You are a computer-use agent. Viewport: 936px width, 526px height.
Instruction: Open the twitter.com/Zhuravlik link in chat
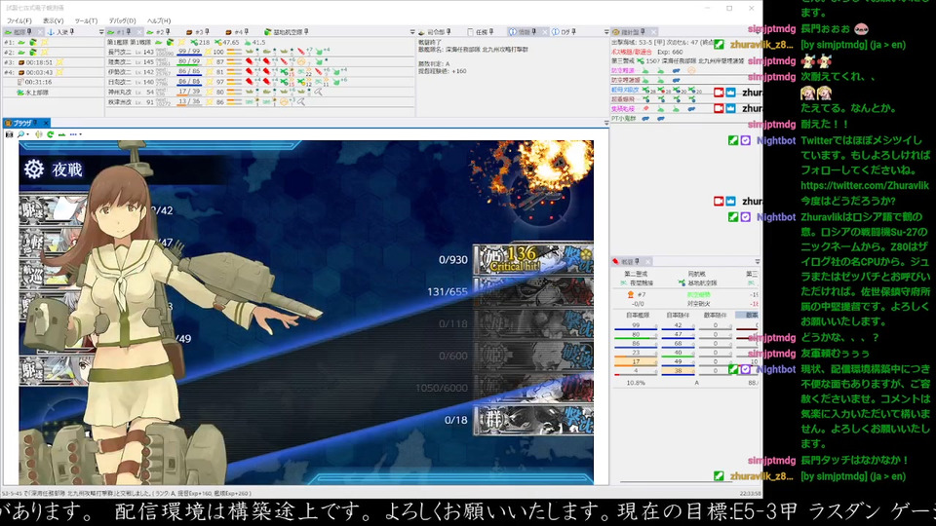[x=865, y=185]
